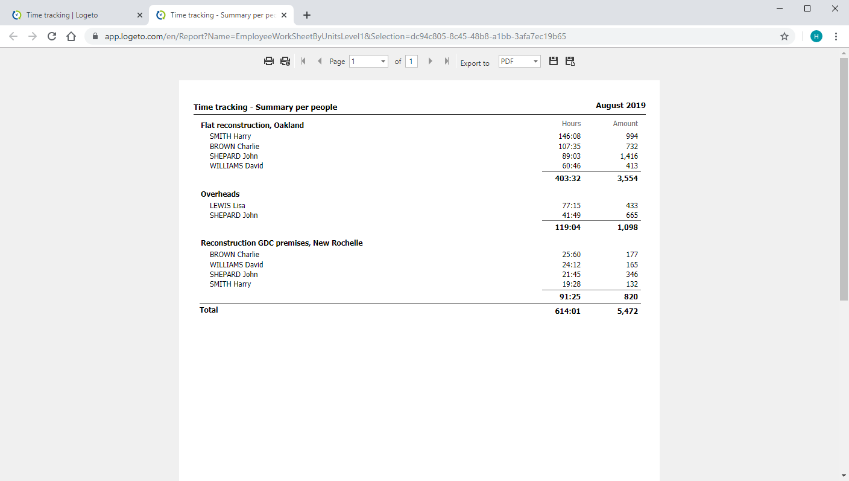Close the Summary per people tab

[284, 15]
